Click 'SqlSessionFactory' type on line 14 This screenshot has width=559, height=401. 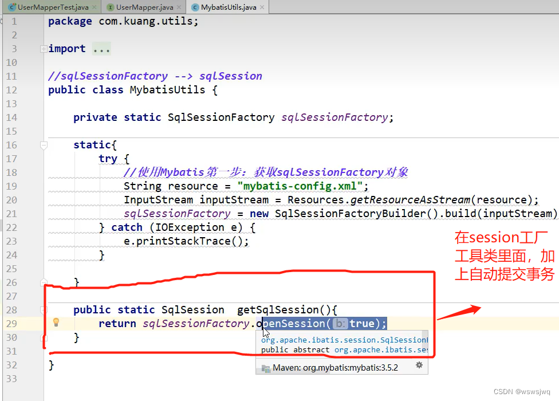coord(221,117)
